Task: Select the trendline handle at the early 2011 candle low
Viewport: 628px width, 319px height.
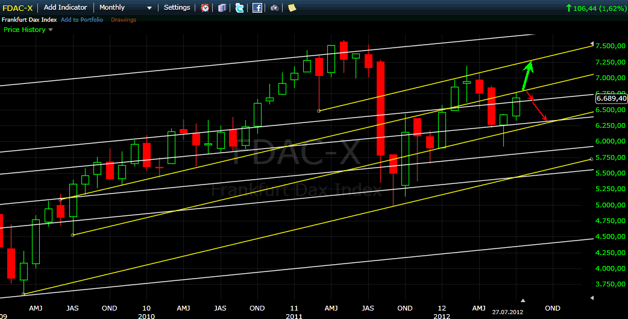Action: [319, 110]
